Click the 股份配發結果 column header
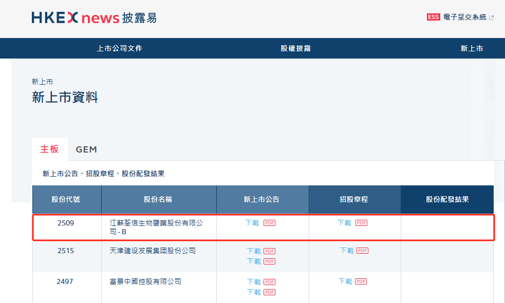This screenshot has width=505, height=303. pos(447,199)
